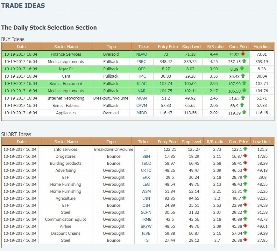Click the red down arrow in TSCO row
The image size is (277, 251).
click(245, 163)
